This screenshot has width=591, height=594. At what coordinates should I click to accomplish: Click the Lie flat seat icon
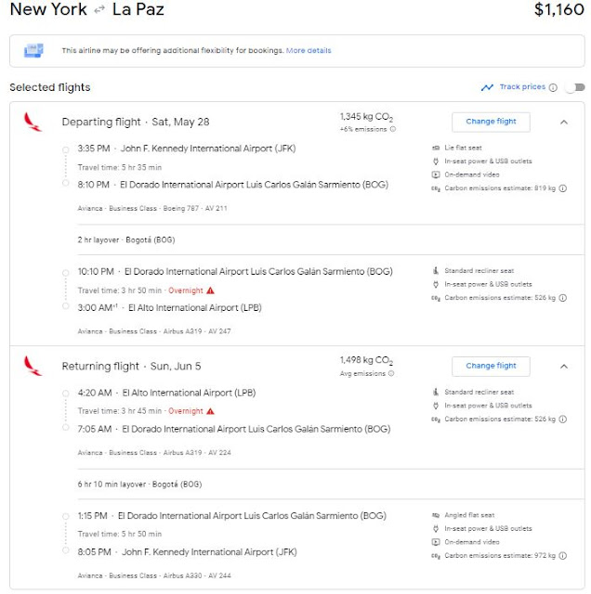click(x=437, y=148)
